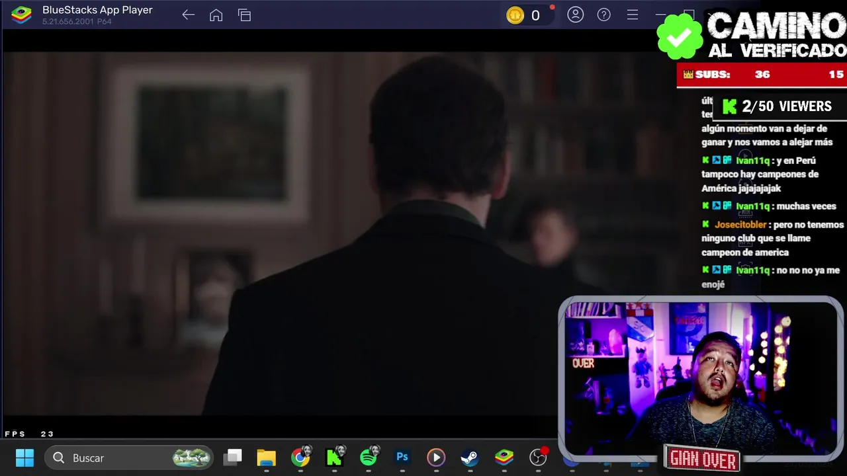Click the '2/50 VIEWERS' overlay
The height and width of the screenshot is (476, 847).
point(779,106)
